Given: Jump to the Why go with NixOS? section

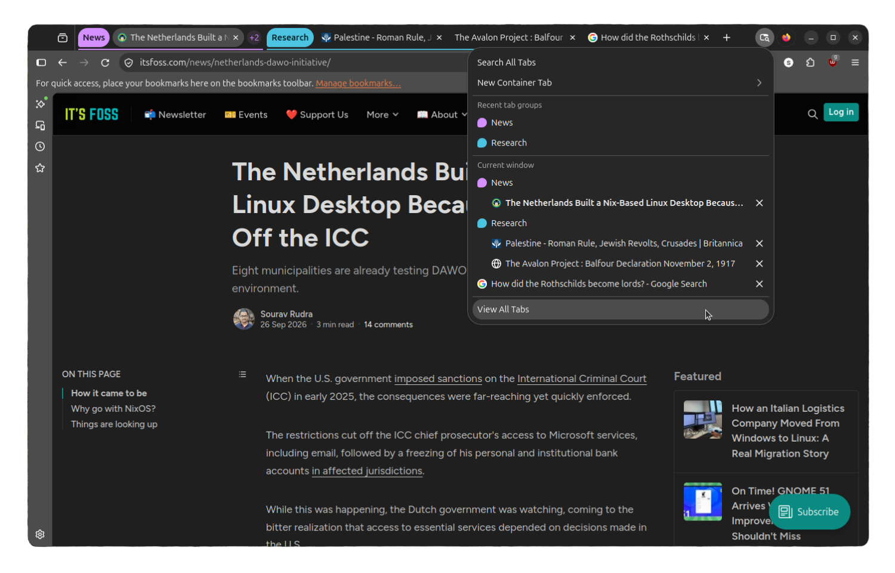Looking at the screenshot, I should coord(113,409).
